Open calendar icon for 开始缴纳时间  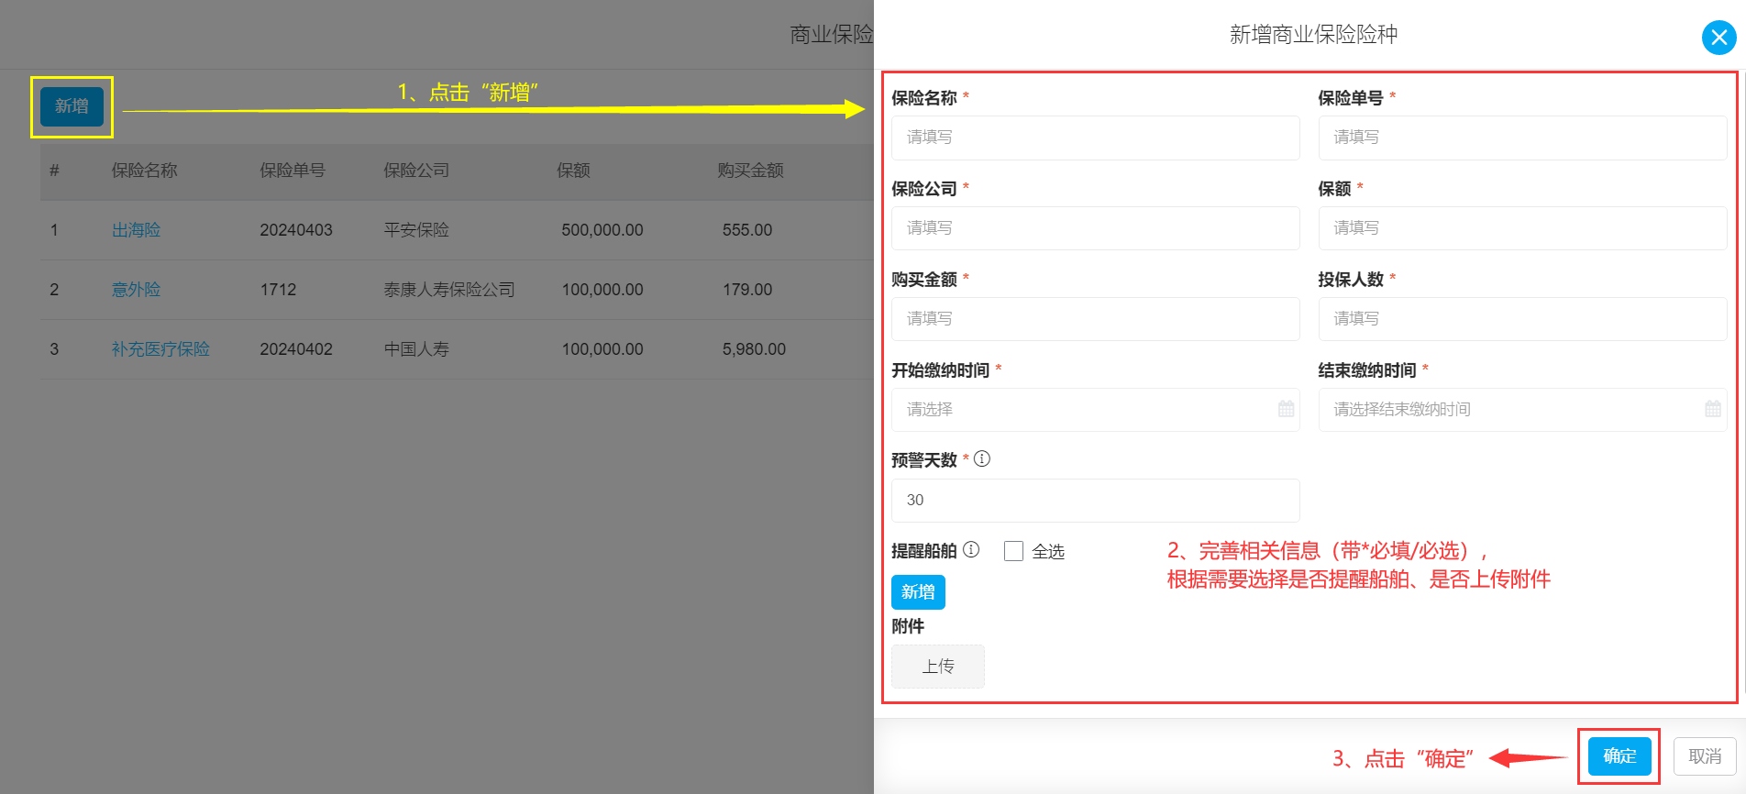(1287, 409)
